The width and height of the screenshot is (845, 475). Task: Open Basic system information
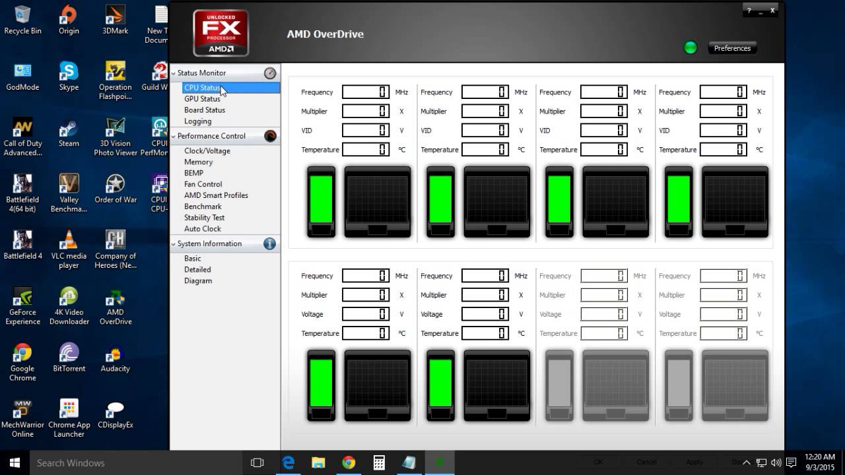(192, 259)
